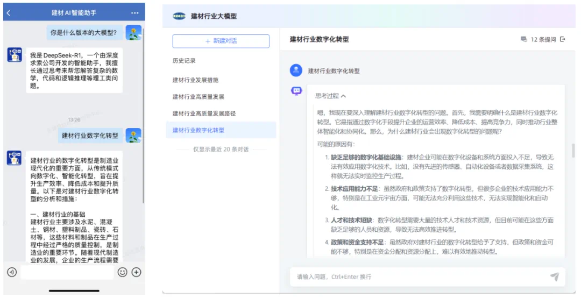Open the three-dots menu in mobile chat header
581x298 pixels.
click(x=135, y=13)
